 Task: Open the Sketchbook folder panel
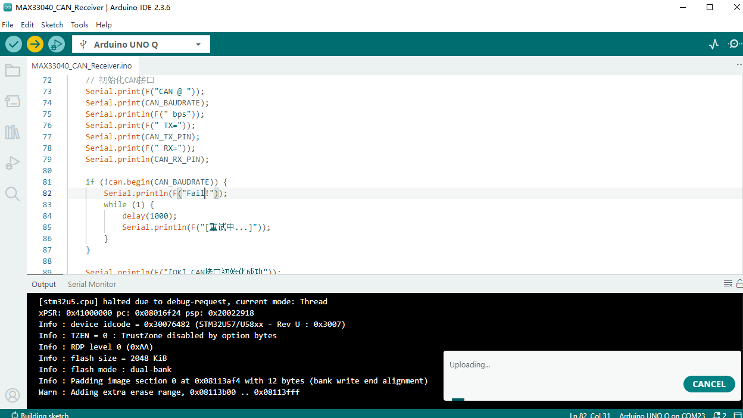[13, 70]
